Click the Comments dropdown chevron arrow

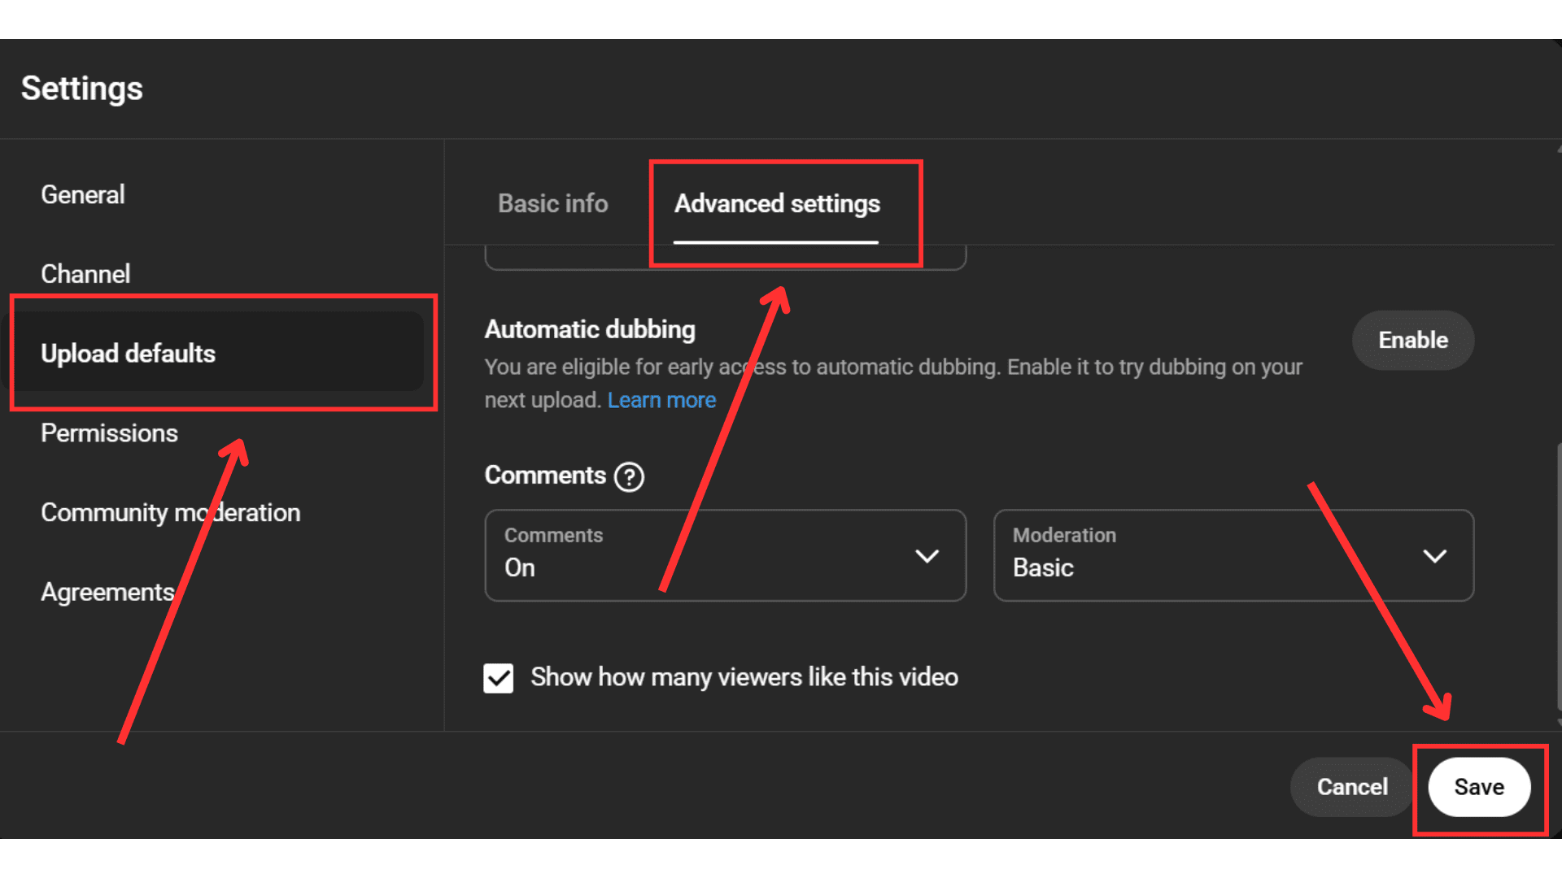927,556
